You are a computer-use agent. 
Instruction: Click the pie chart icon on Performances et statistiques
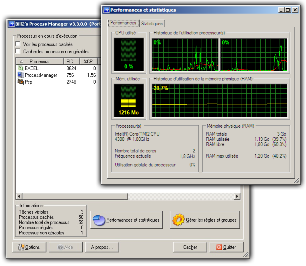point(99,220)
